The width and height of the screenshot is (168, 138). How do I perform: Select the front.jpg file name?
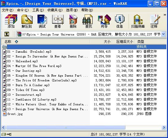[15, 114]
